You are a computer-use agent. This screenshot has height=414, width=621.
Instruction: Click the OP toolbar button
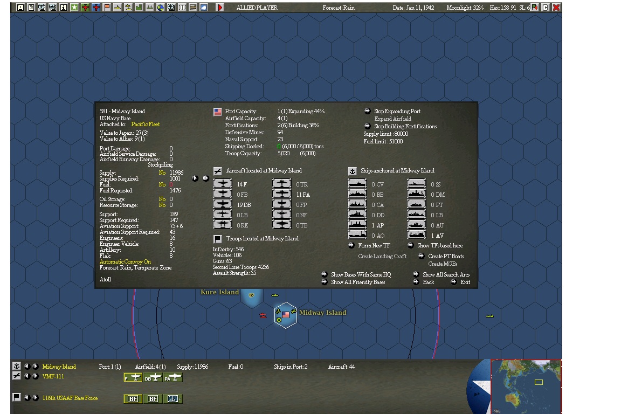coord(182,8)
